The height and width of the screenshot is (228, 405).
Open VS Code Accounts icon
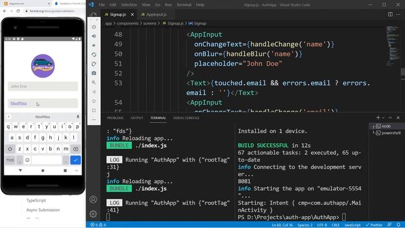(x=93, y=199)
